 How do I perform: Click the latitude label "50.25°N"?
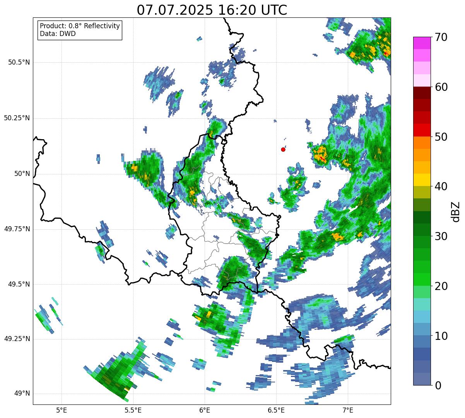click(x=17, y=118)
